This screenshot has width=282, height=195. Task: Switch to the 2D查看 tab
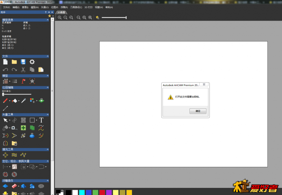coord(61,12)
